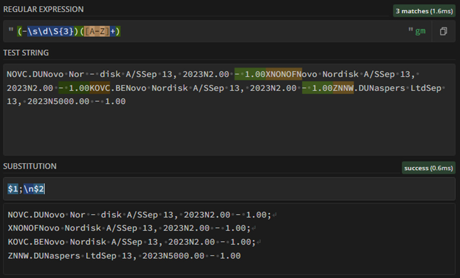Copy the regular expression to clipboard
Viewport: 460px width, 278px height.
click(x=443, y=31)
